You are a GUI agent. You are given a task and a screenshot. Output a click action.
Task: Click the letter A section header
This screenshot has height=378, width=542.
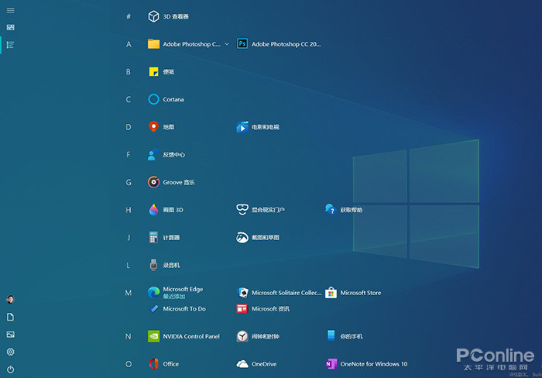click(x=129, y=44)
